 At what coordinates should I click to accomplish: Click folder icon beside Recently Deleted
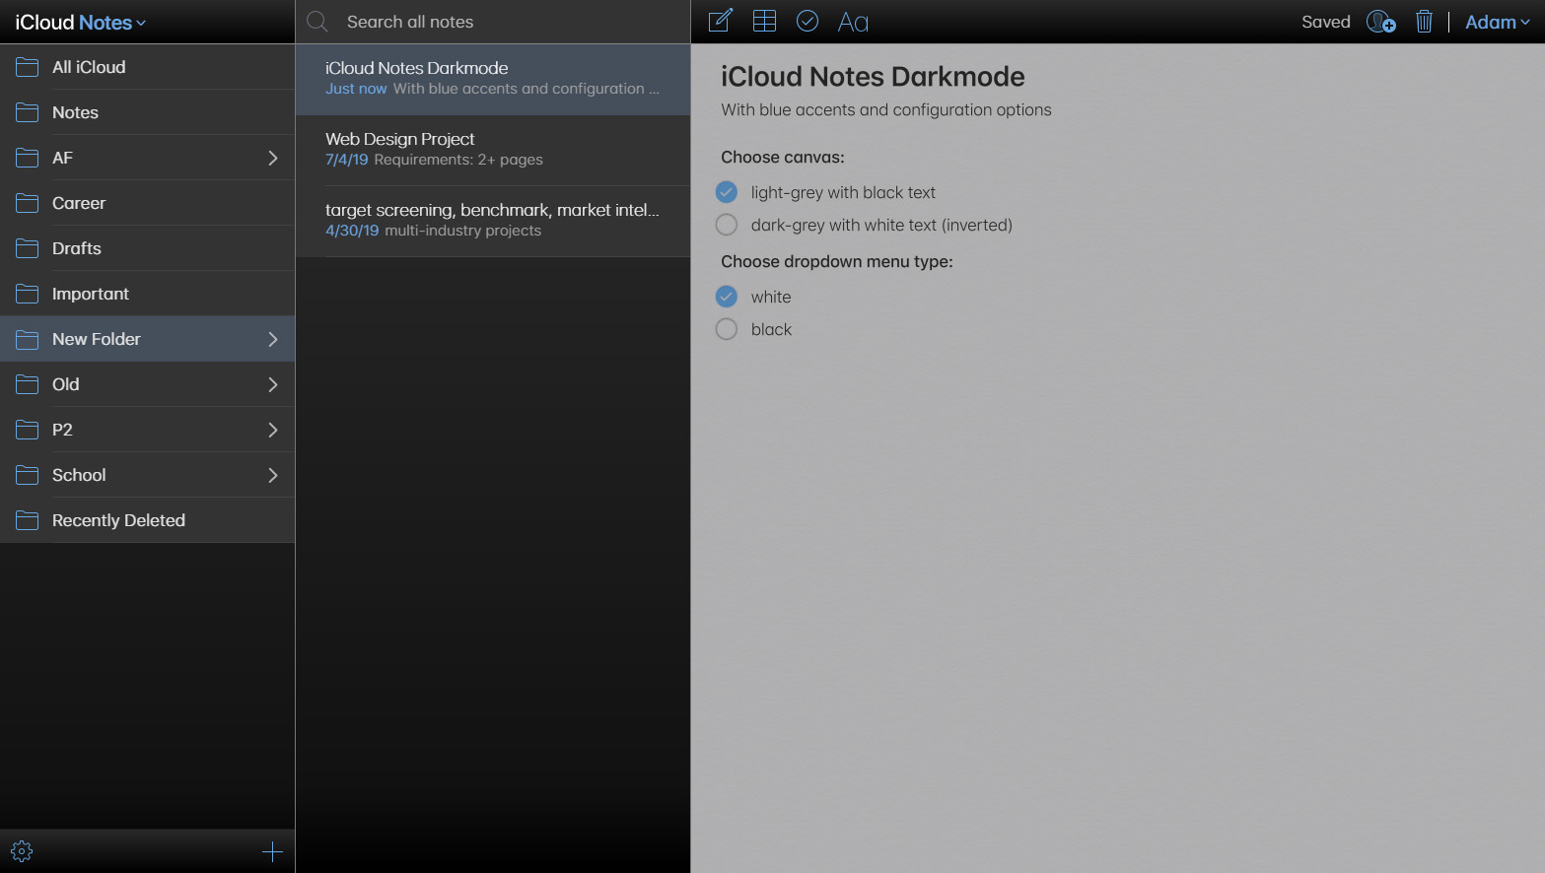[28, 520]
